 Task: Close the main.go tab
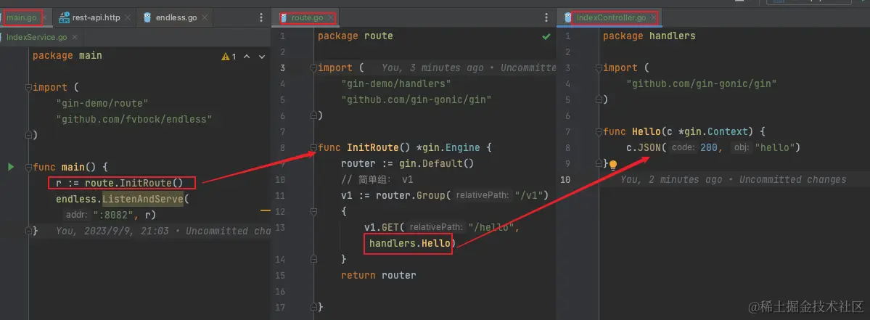click(45, 17)
